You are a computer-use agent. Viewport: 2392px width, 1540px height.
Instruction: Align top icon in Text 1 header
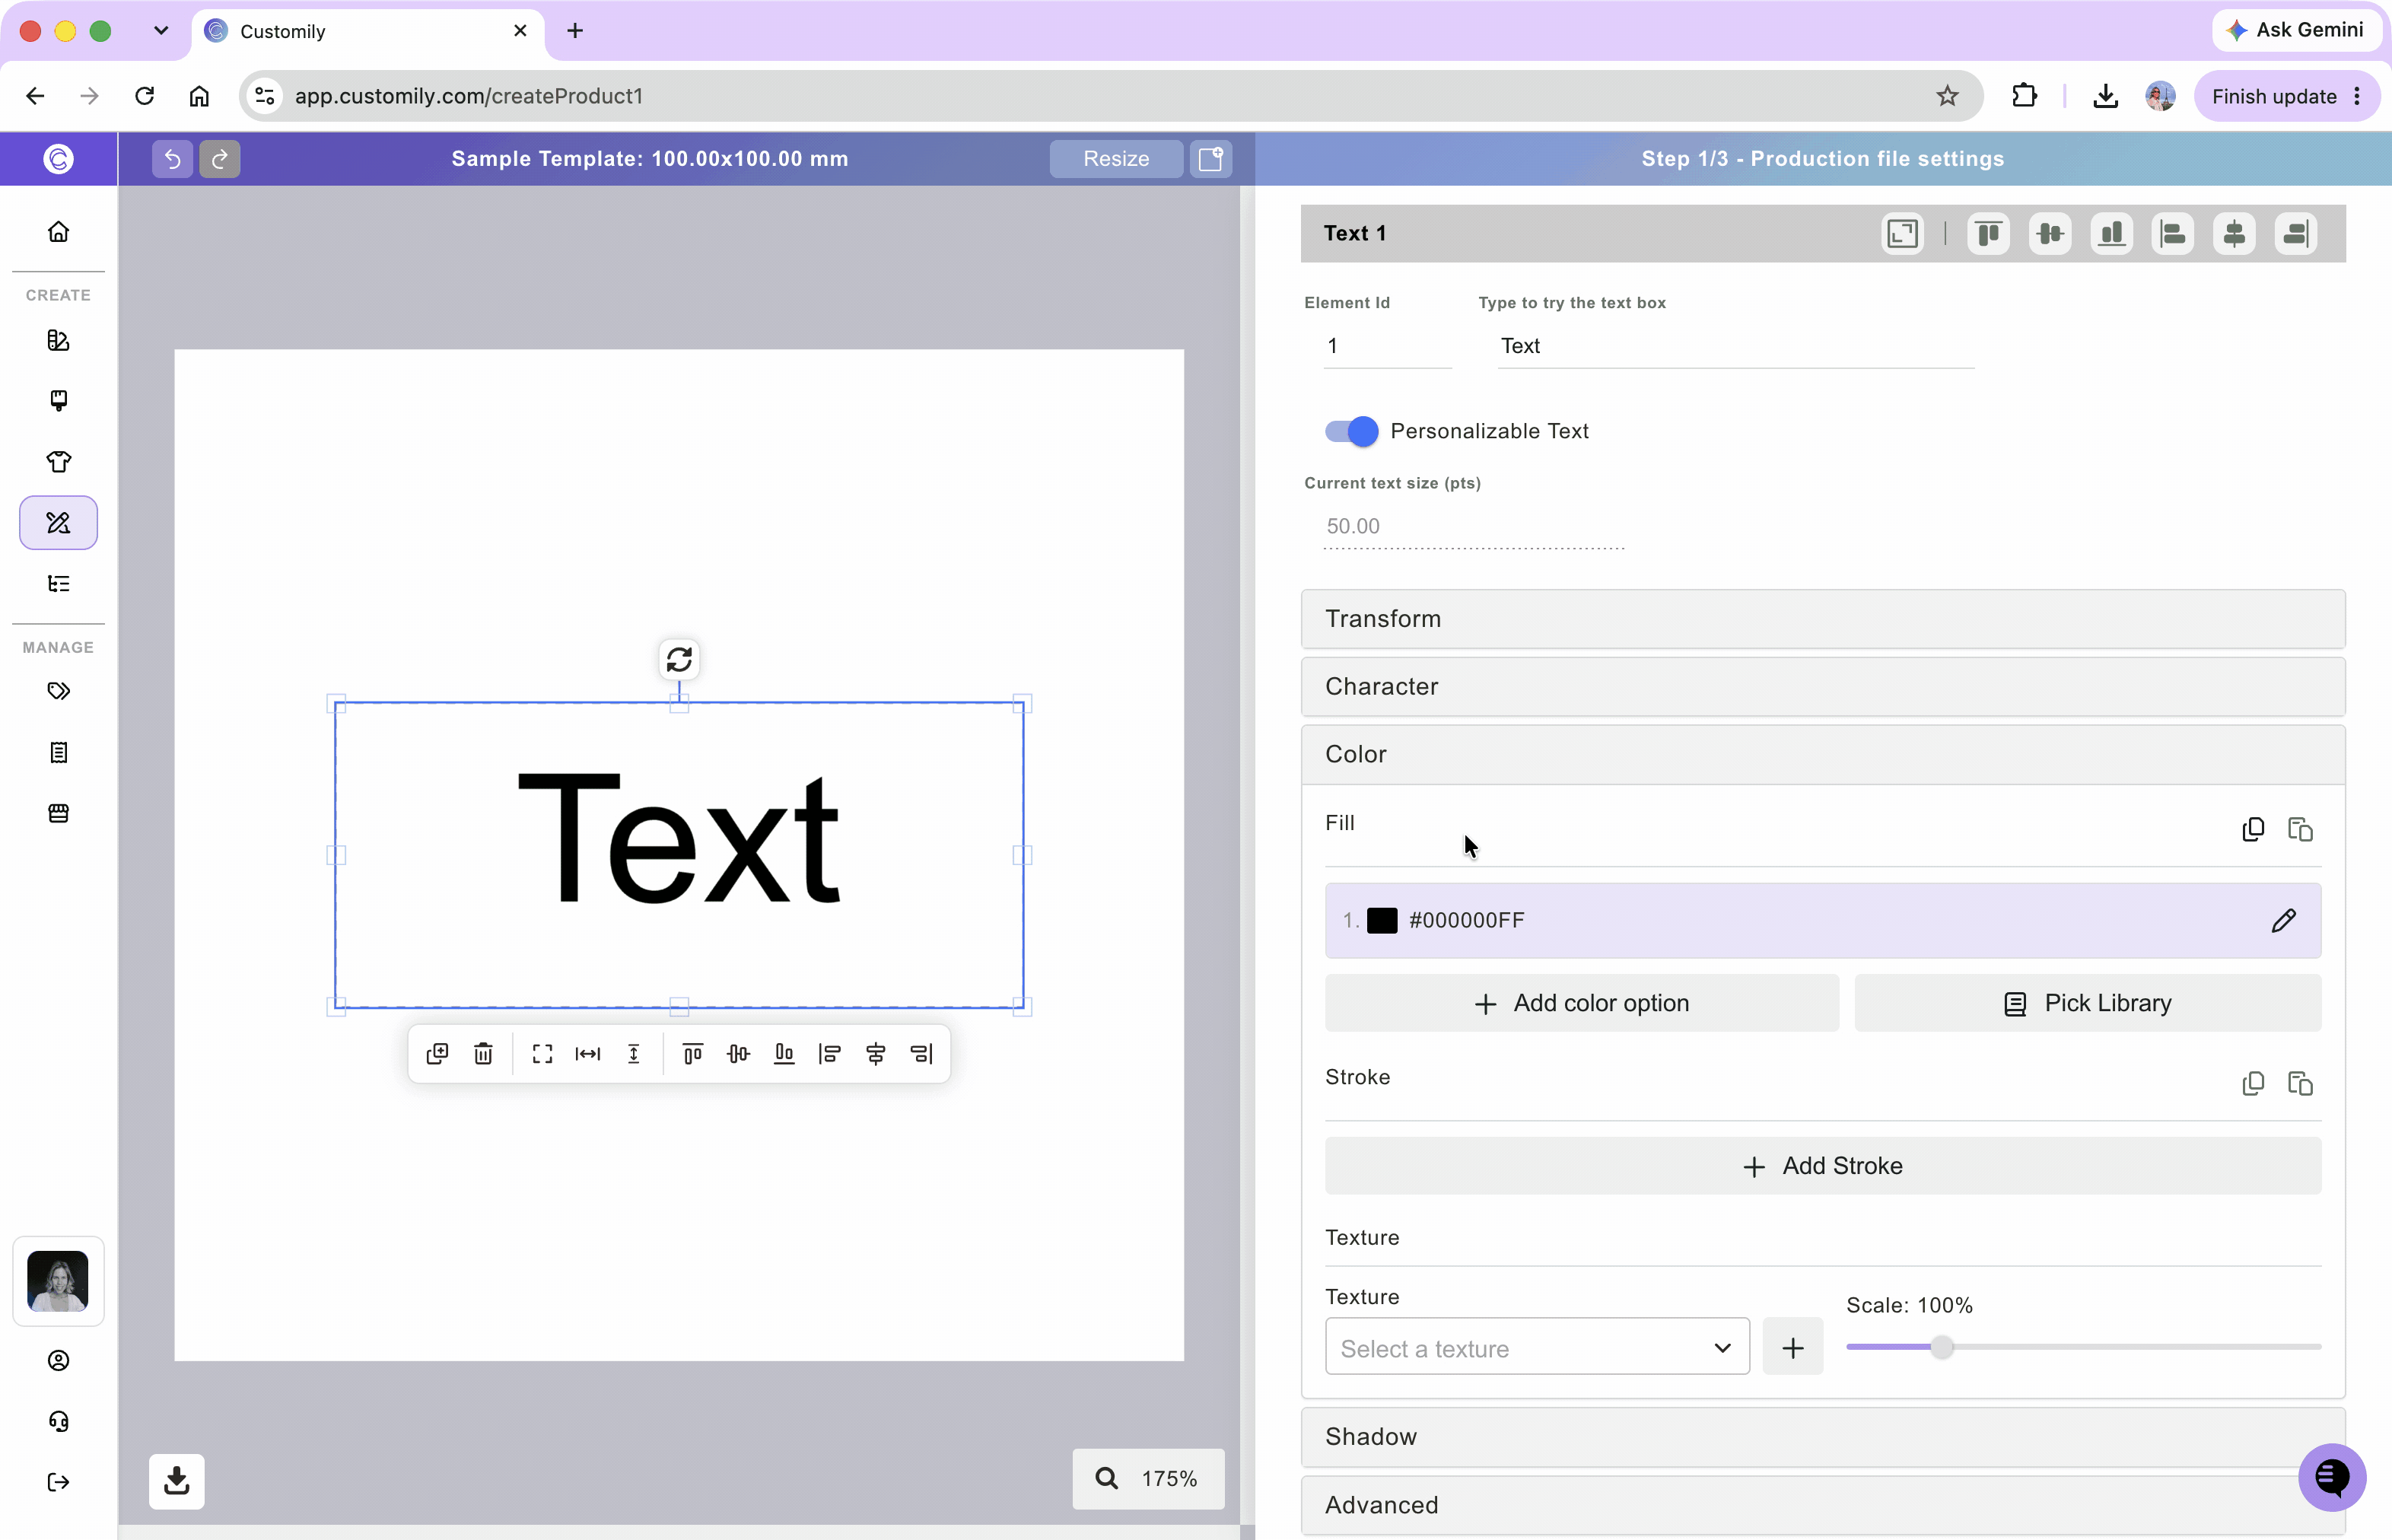(x=1988, y=234)
